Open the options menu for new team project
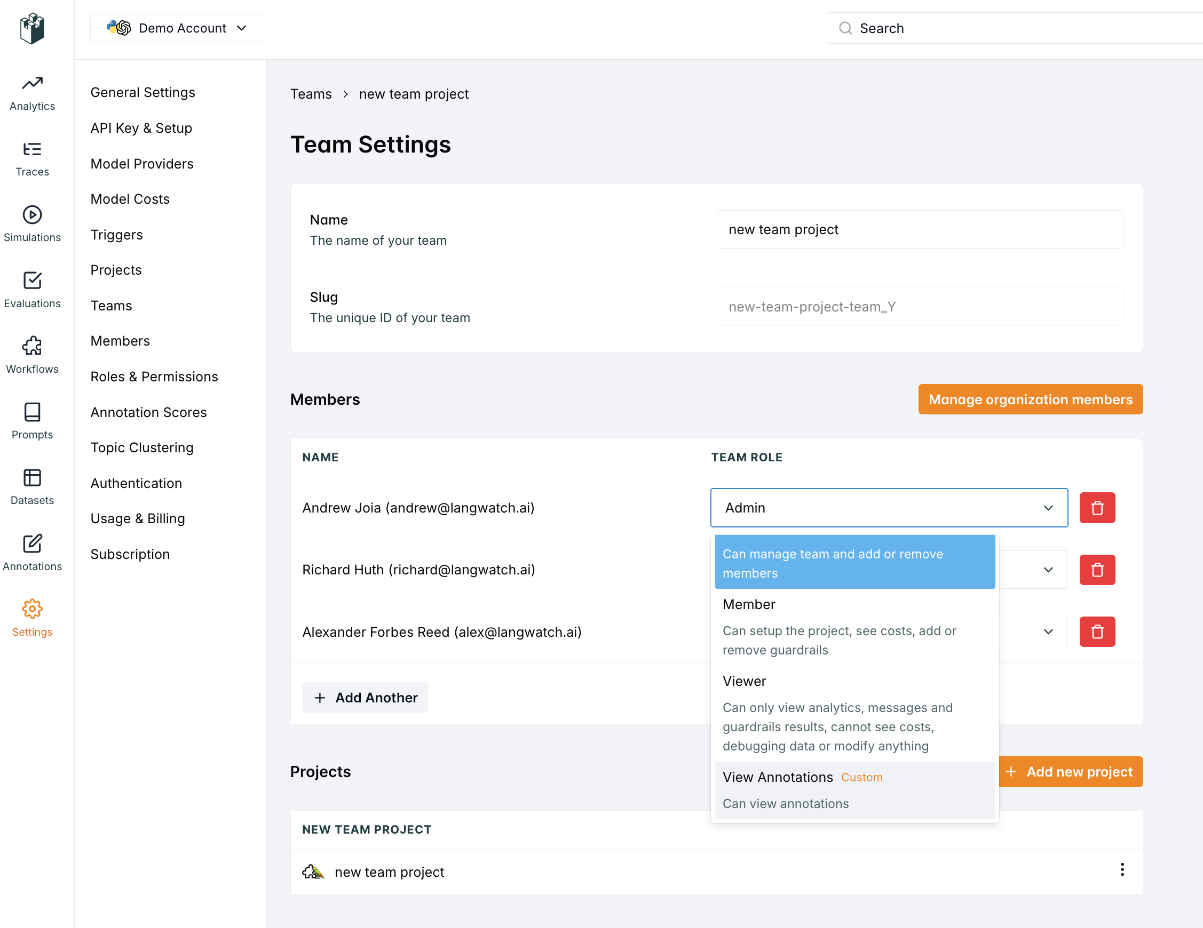The height and width of the screenshot is (928, 1203). [1122, 870]
